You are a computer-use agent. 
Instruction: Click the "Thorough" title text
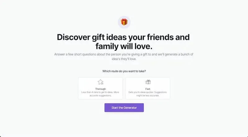coord(100,89)
